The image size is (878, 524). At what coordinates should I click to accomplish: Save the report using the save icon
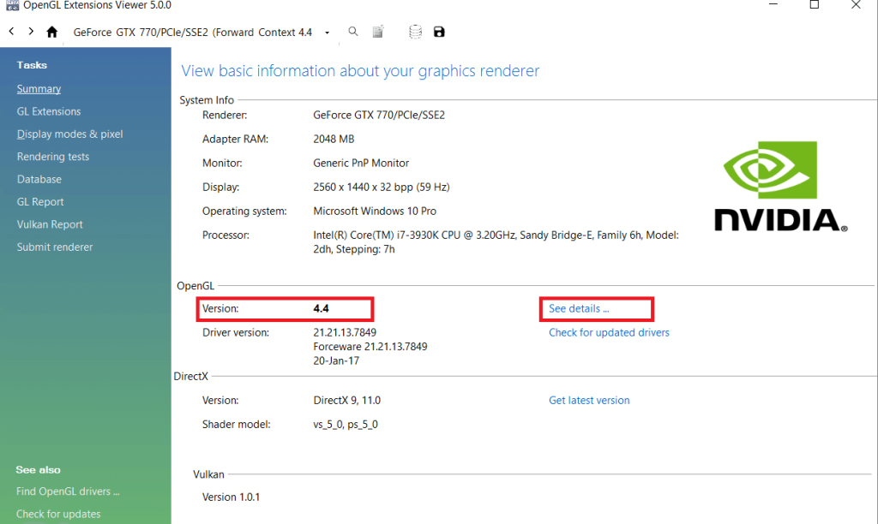point(439,32)
